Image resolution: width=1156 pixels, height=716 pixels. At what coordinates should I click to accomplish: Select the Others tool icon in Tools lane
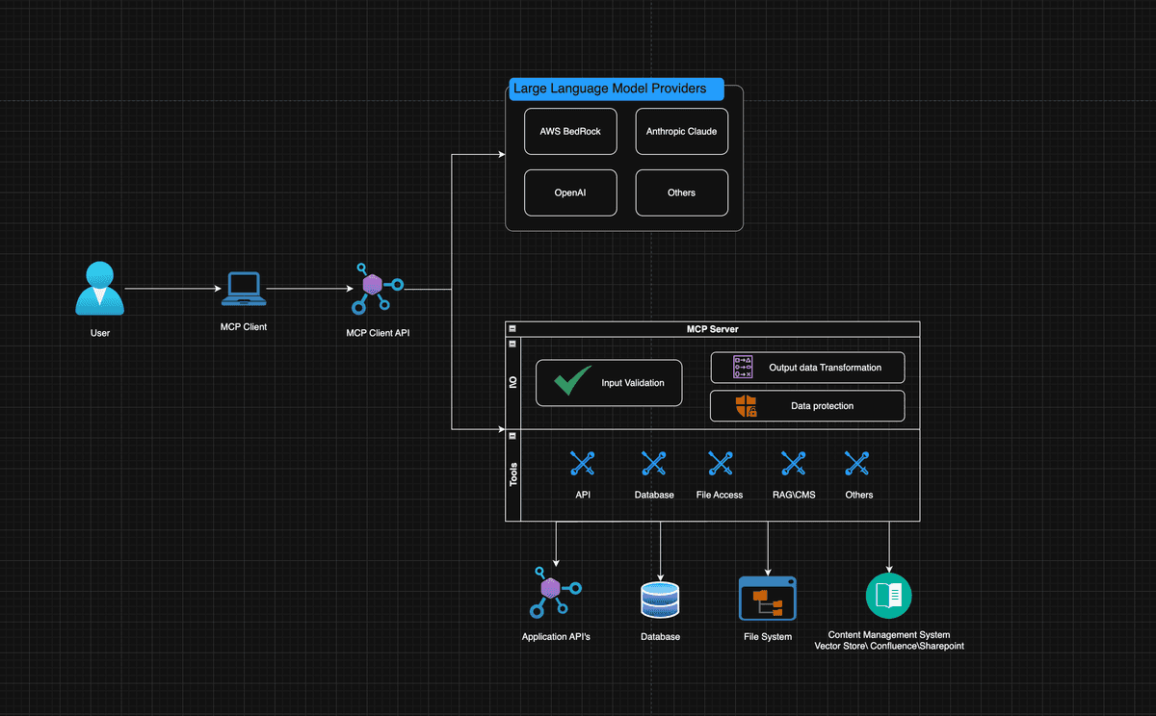pos(858,464)
